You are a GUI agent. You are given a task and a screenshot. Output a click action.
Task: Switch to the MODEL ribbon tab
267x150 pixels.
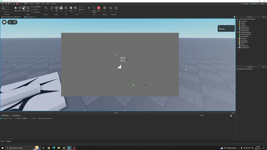[31, 4]
